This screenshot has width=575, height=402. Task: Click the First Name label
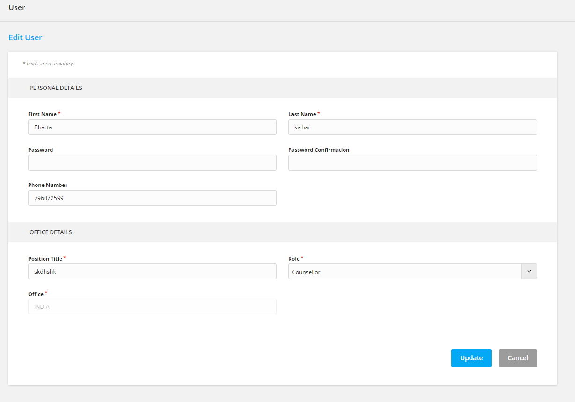(x=42, y=114)
